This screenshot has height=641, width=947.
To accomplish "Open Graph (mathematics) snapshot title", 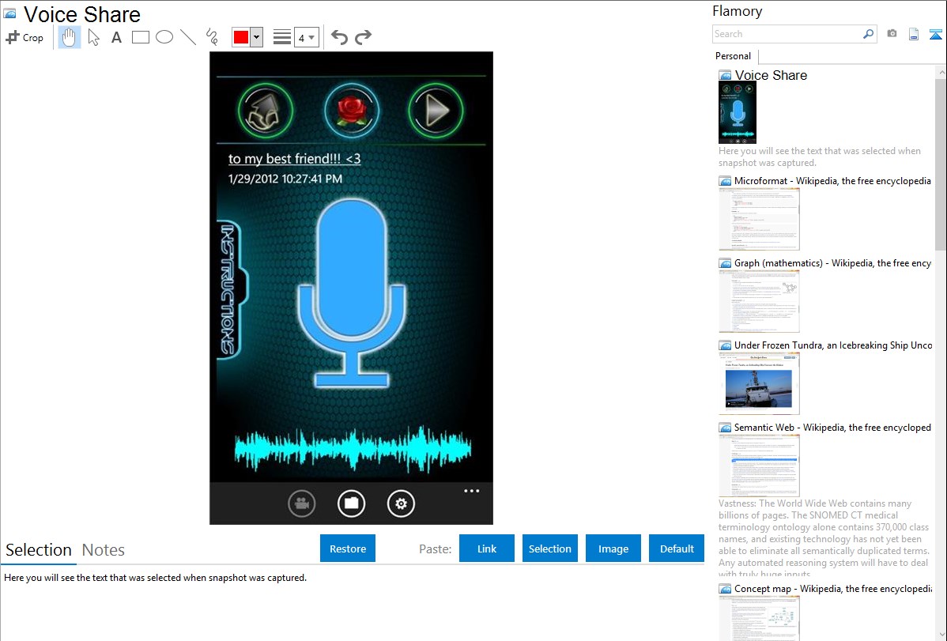I will pos(832,263).
